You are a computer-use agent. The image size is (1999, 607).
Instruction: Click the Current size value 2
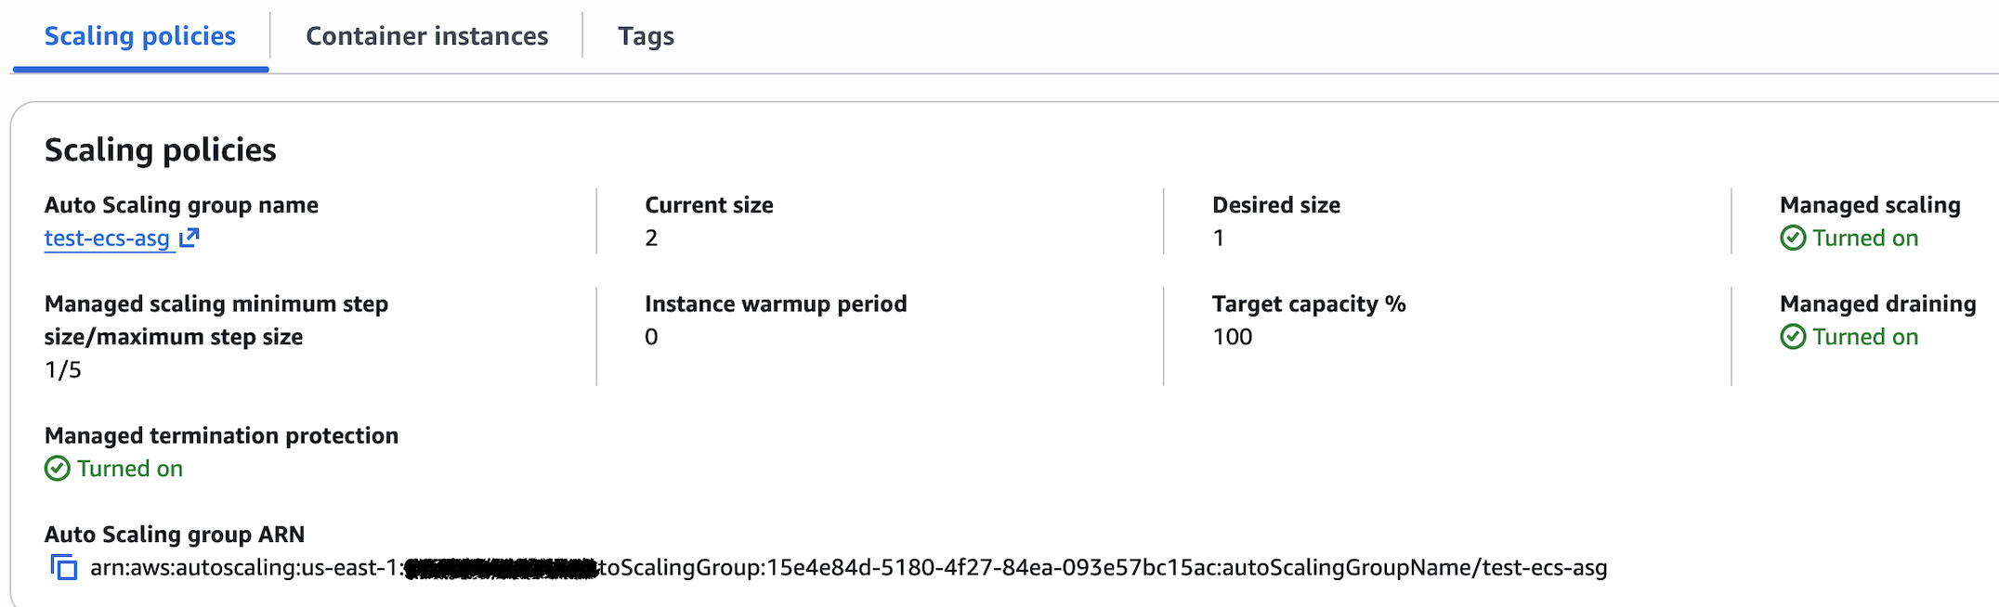click(651, 239)
